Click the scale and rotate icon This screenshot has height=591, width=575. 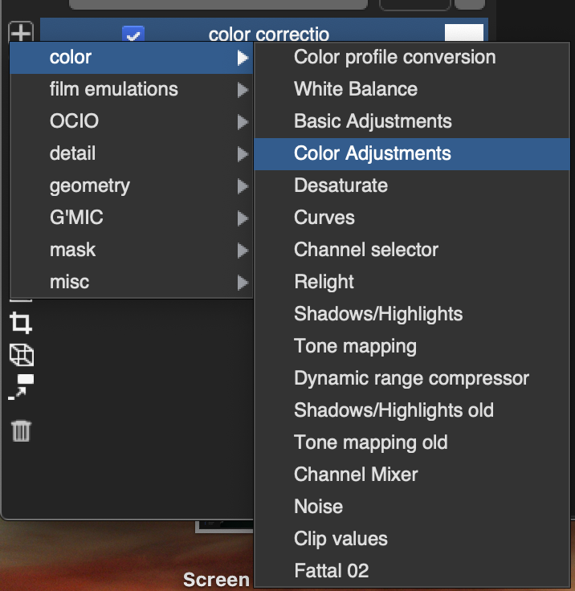(21, 385)
